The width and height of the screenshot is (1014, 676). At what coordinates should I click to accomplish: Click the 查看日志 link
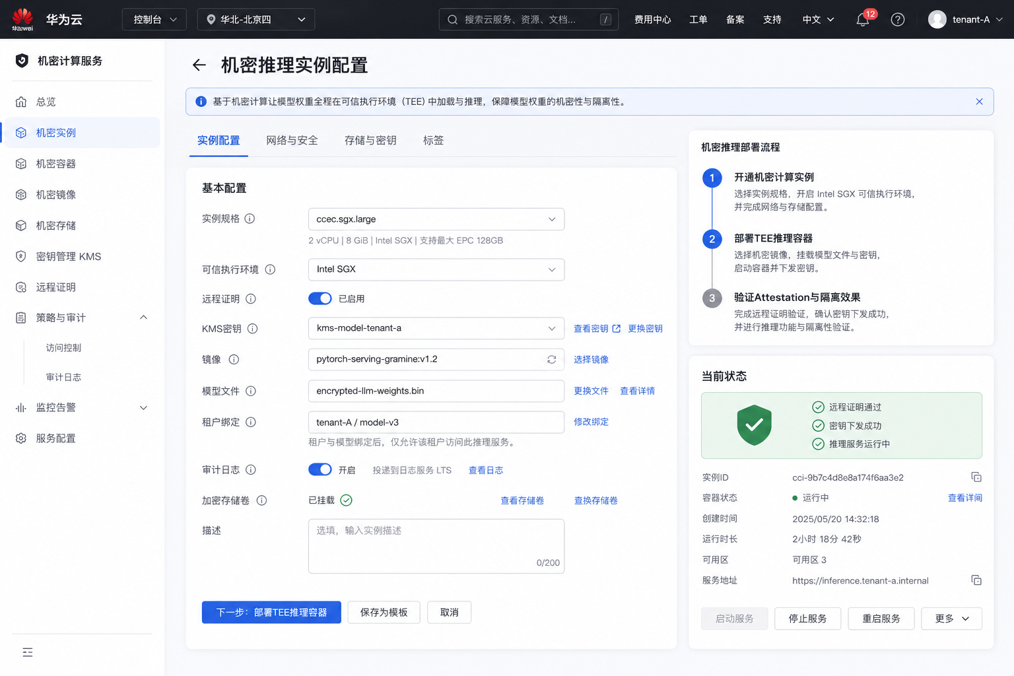coord(486,470)
